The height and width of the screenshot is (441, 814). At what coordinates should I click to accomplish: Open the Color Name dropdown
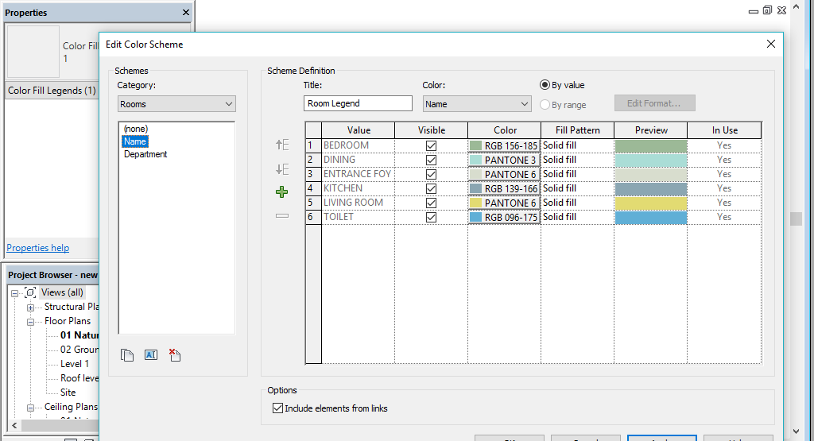[477, 104]
